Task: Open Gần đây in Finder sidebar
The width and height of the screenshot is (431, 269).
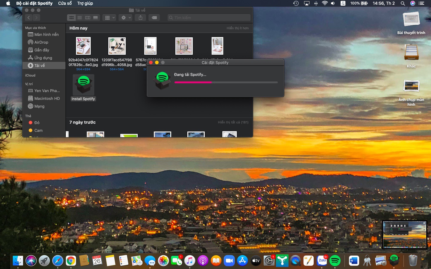Action: 44,50
